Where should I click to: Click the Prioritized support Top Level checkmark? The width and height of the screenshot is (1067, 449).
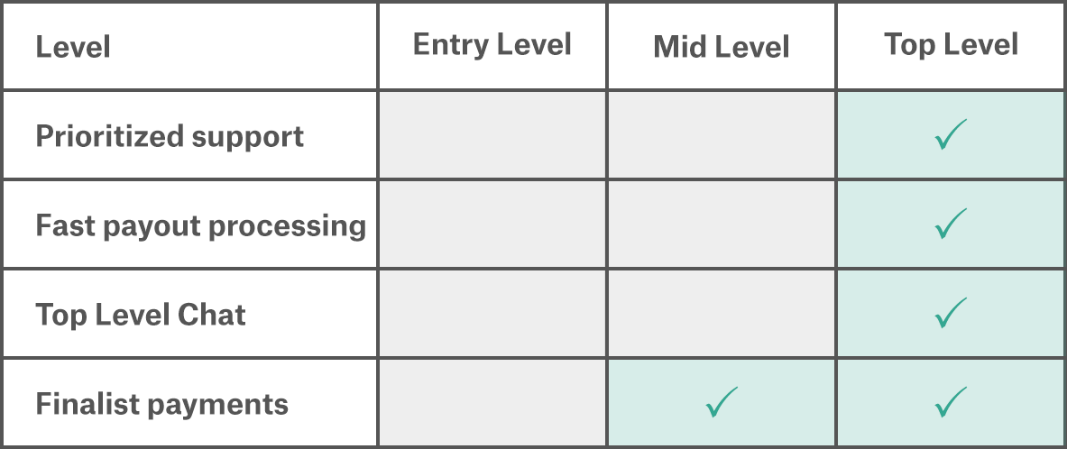951,135
